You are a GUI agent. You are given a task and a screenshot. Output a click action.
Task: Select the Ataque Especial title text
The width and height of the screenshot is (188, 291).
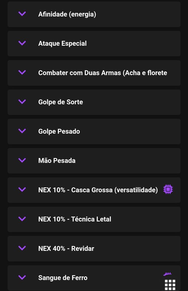pos(62,43)
